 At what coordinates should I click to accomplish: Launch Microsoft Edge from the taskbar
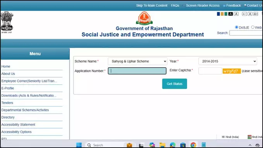click(172, 145)
